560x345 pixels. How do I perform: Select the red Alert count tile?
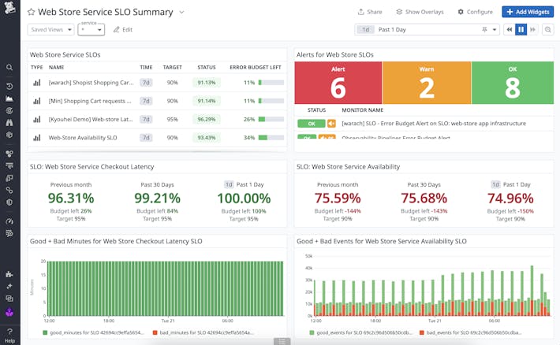[x=338, y=83]
